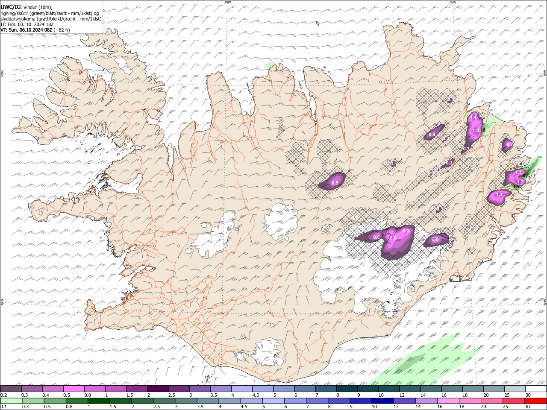
Task: Select the dark blue 10 rain legend swatch
Action: tap(382, 401)
